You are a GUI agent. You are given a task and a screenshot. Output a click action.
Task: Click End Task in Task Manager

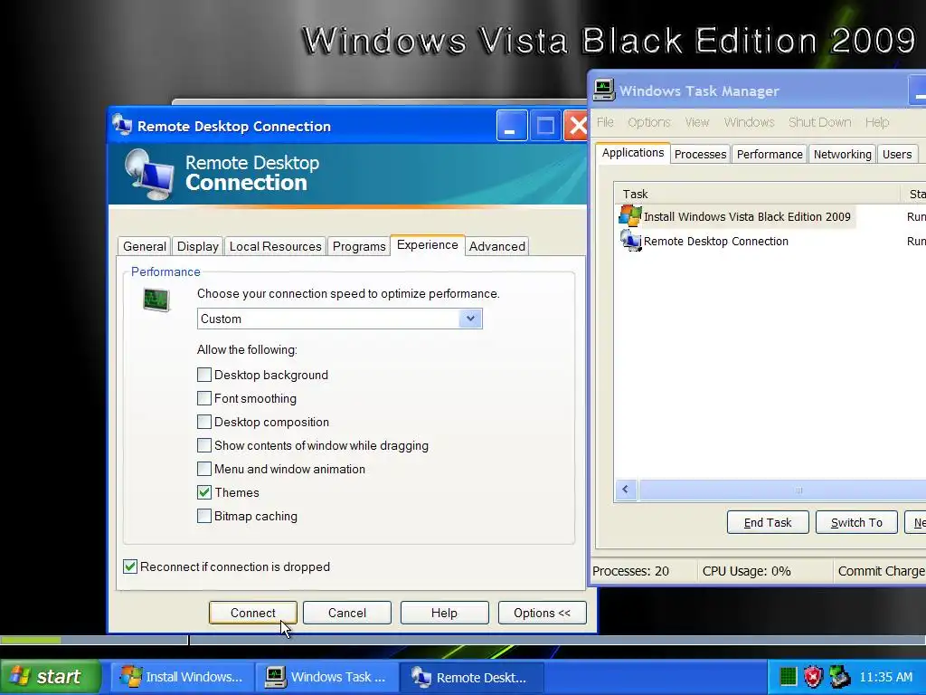768,522
